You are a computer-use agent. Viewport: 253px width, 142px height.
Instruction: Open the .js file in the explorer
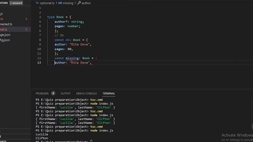click(1, 14)
